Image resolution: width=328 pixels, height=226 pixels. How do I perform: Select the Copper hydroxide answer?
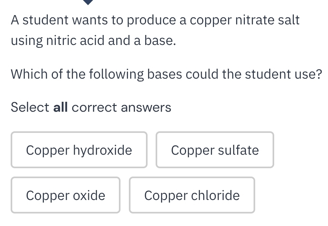pyautogui.click(x=79, y=150)
